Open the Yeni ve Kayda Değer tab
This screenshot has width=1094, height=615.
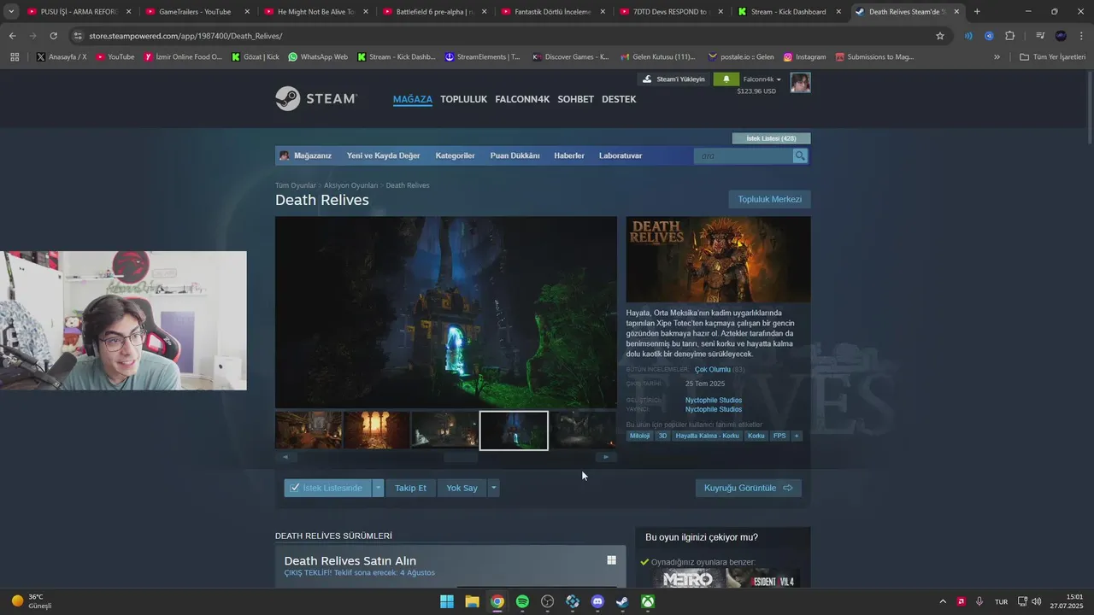click(x=383, y=155)
